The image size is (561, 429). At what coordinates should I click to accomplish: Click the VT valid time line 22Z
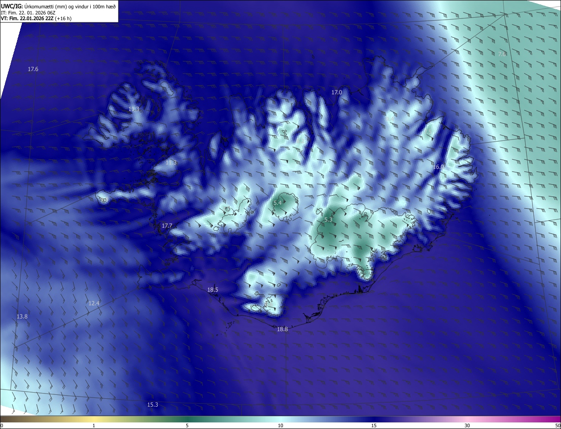pyautogui.click(x=36, y=18)
